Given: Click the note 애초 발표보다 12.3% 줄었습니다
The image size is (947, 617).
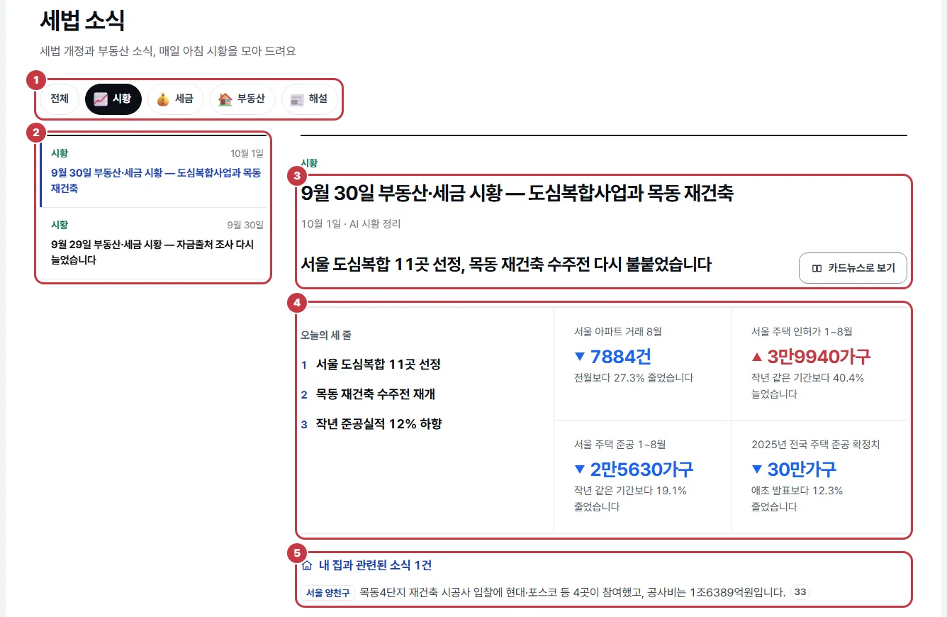Looking at the screenshot, I should [797, 499].
